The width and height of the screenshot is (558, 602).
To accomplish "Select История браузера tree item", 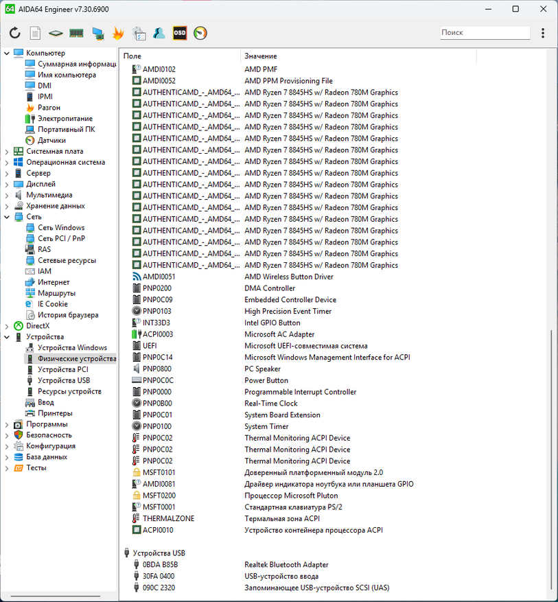I will point(62,315).
